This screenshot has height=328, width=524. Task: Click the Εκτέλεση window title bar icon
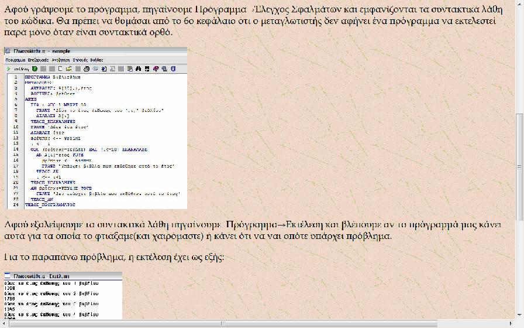tap(8, 276)
